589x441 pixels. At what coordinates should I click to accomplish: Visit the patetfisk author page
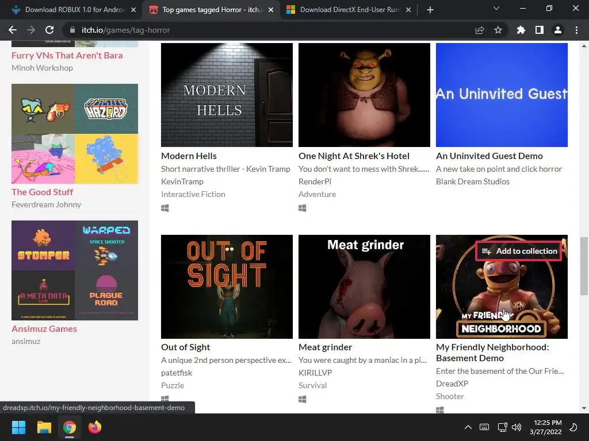pyautogui.click(x=177, y=373)
